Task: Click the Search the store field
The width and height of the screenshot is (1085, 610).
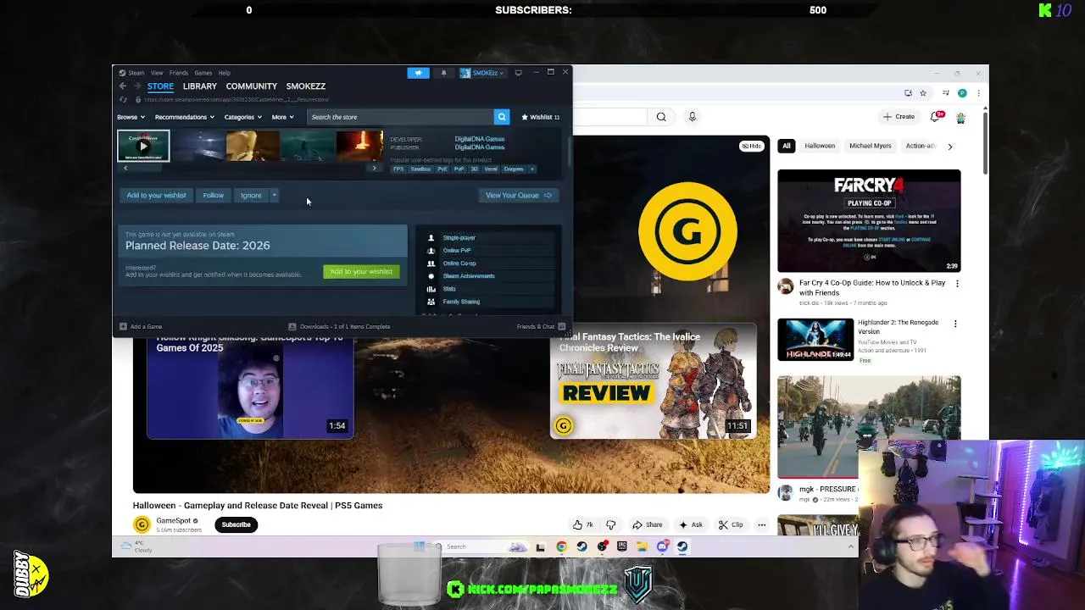Action: 400,117
